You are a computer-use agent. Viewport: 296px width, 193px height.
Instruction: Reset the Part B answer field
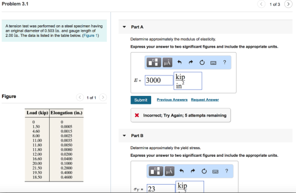[x=204, y=171]
